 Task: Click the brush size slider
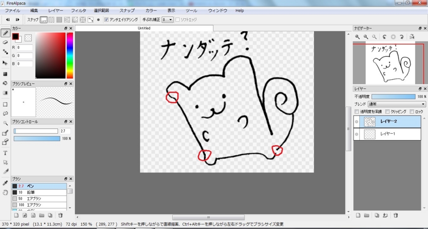click(x=36, y=131)
